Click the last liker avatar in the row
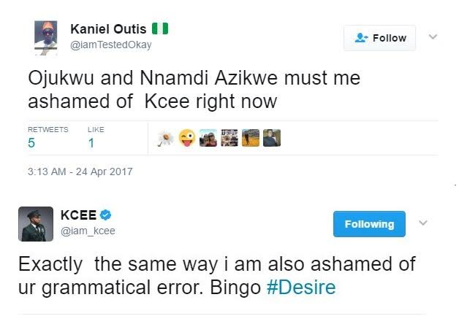This screenshot has height=316, width=467. tap(271, 137)
